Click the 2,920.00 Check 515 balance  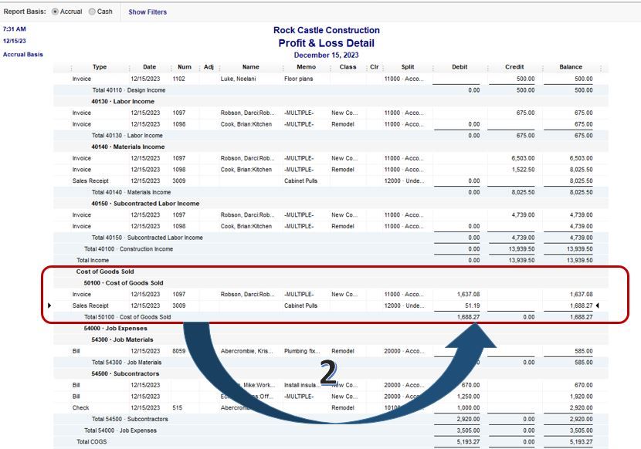581,408
